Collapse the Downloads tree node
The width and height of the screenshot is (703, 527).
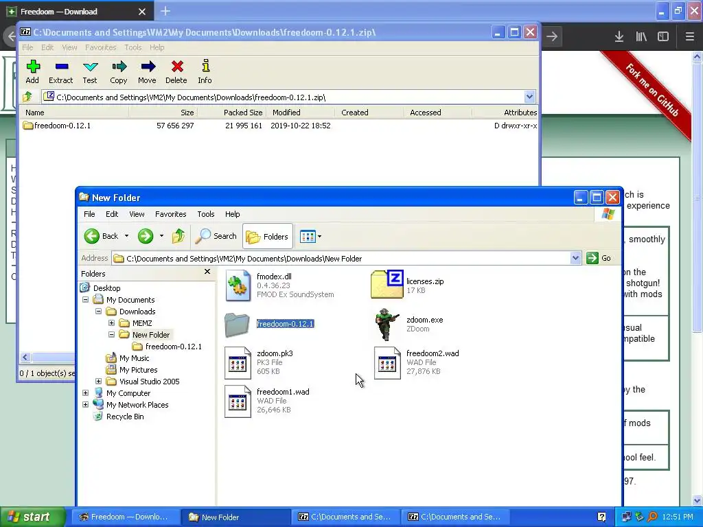click(x=99, y=311)
